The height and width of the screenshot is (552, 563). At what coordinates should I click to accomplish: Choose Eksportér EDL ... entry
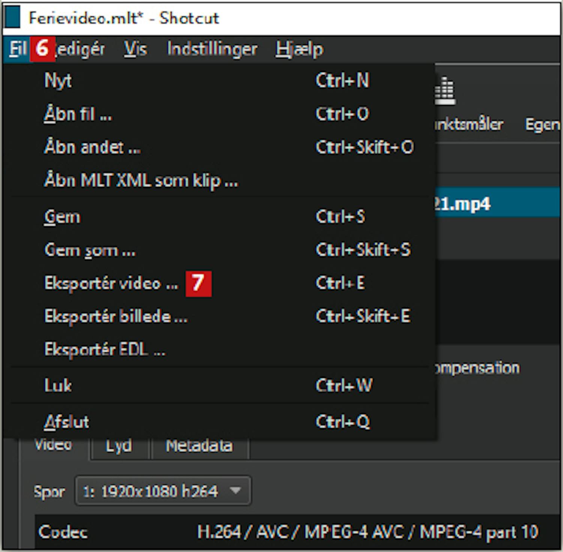pos(220,349)
